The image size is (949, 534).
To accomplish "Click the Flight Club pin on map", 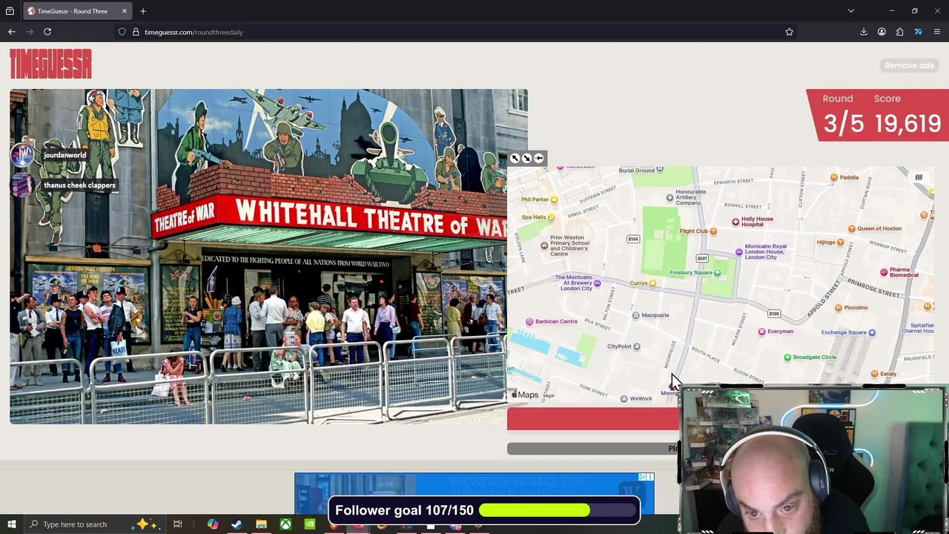I will pos(713,231).
